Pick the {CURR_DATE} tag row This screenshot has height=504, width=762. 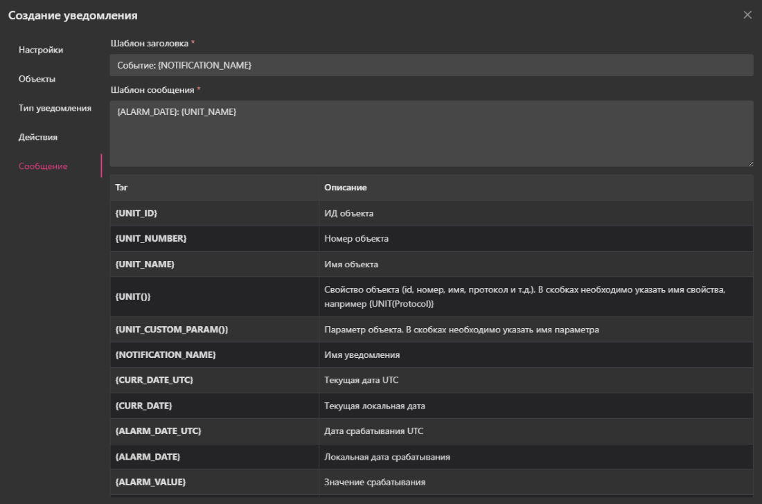143,406
